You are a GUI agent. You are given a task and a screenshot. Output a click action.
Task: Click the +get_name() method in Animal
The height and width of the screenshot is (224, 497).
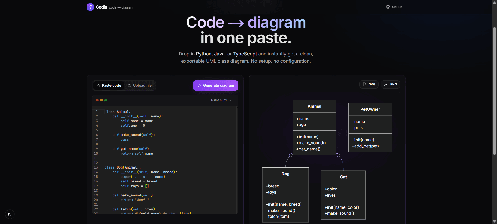(x=308, y=149)
